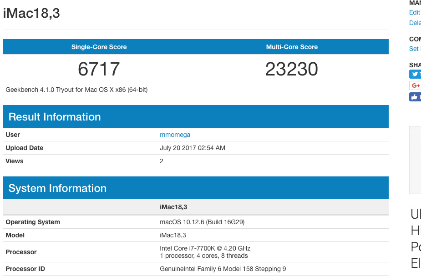
Task: Click the Facebook like thumbs-up button
Action: (x=415, y=97)
